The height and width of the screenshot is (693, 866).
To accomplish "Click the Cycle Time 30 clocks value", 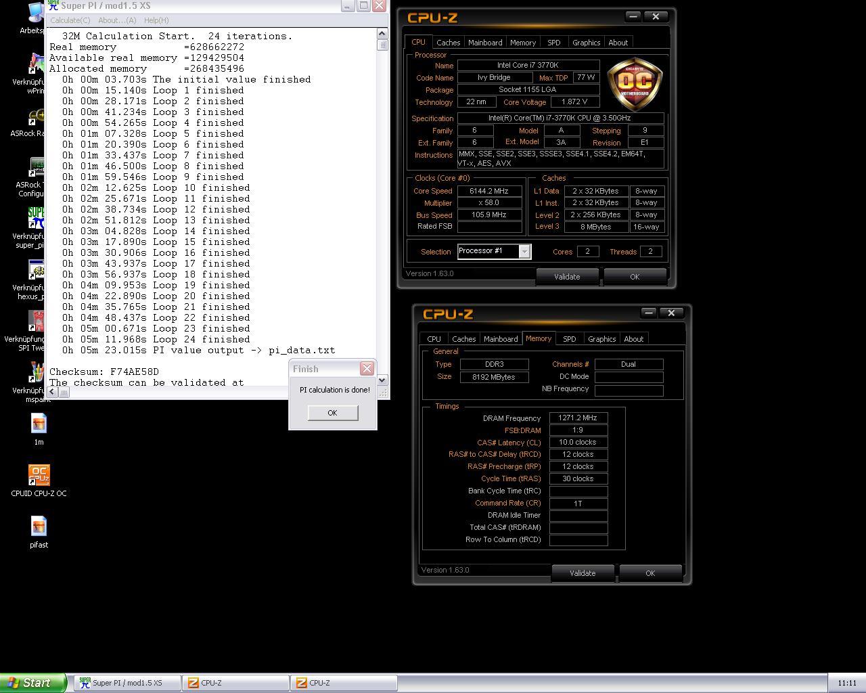I will (x=578, y=478).
